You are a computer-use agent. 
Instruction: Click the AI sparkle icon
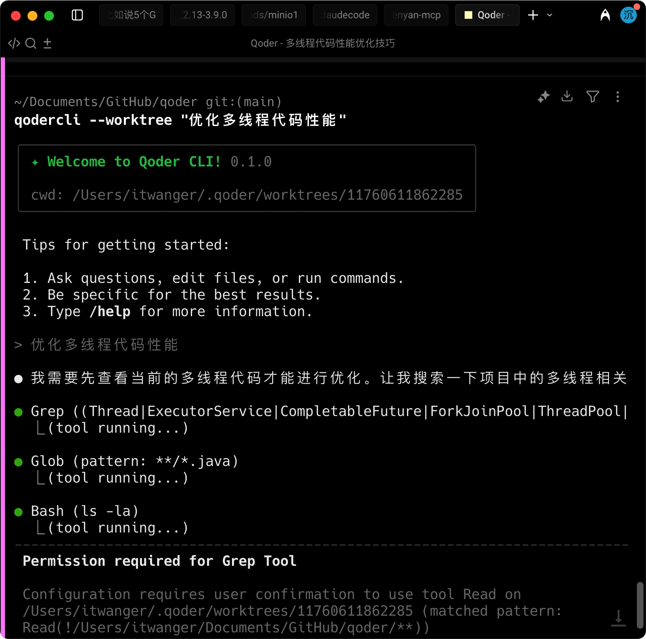click(543, 97)
